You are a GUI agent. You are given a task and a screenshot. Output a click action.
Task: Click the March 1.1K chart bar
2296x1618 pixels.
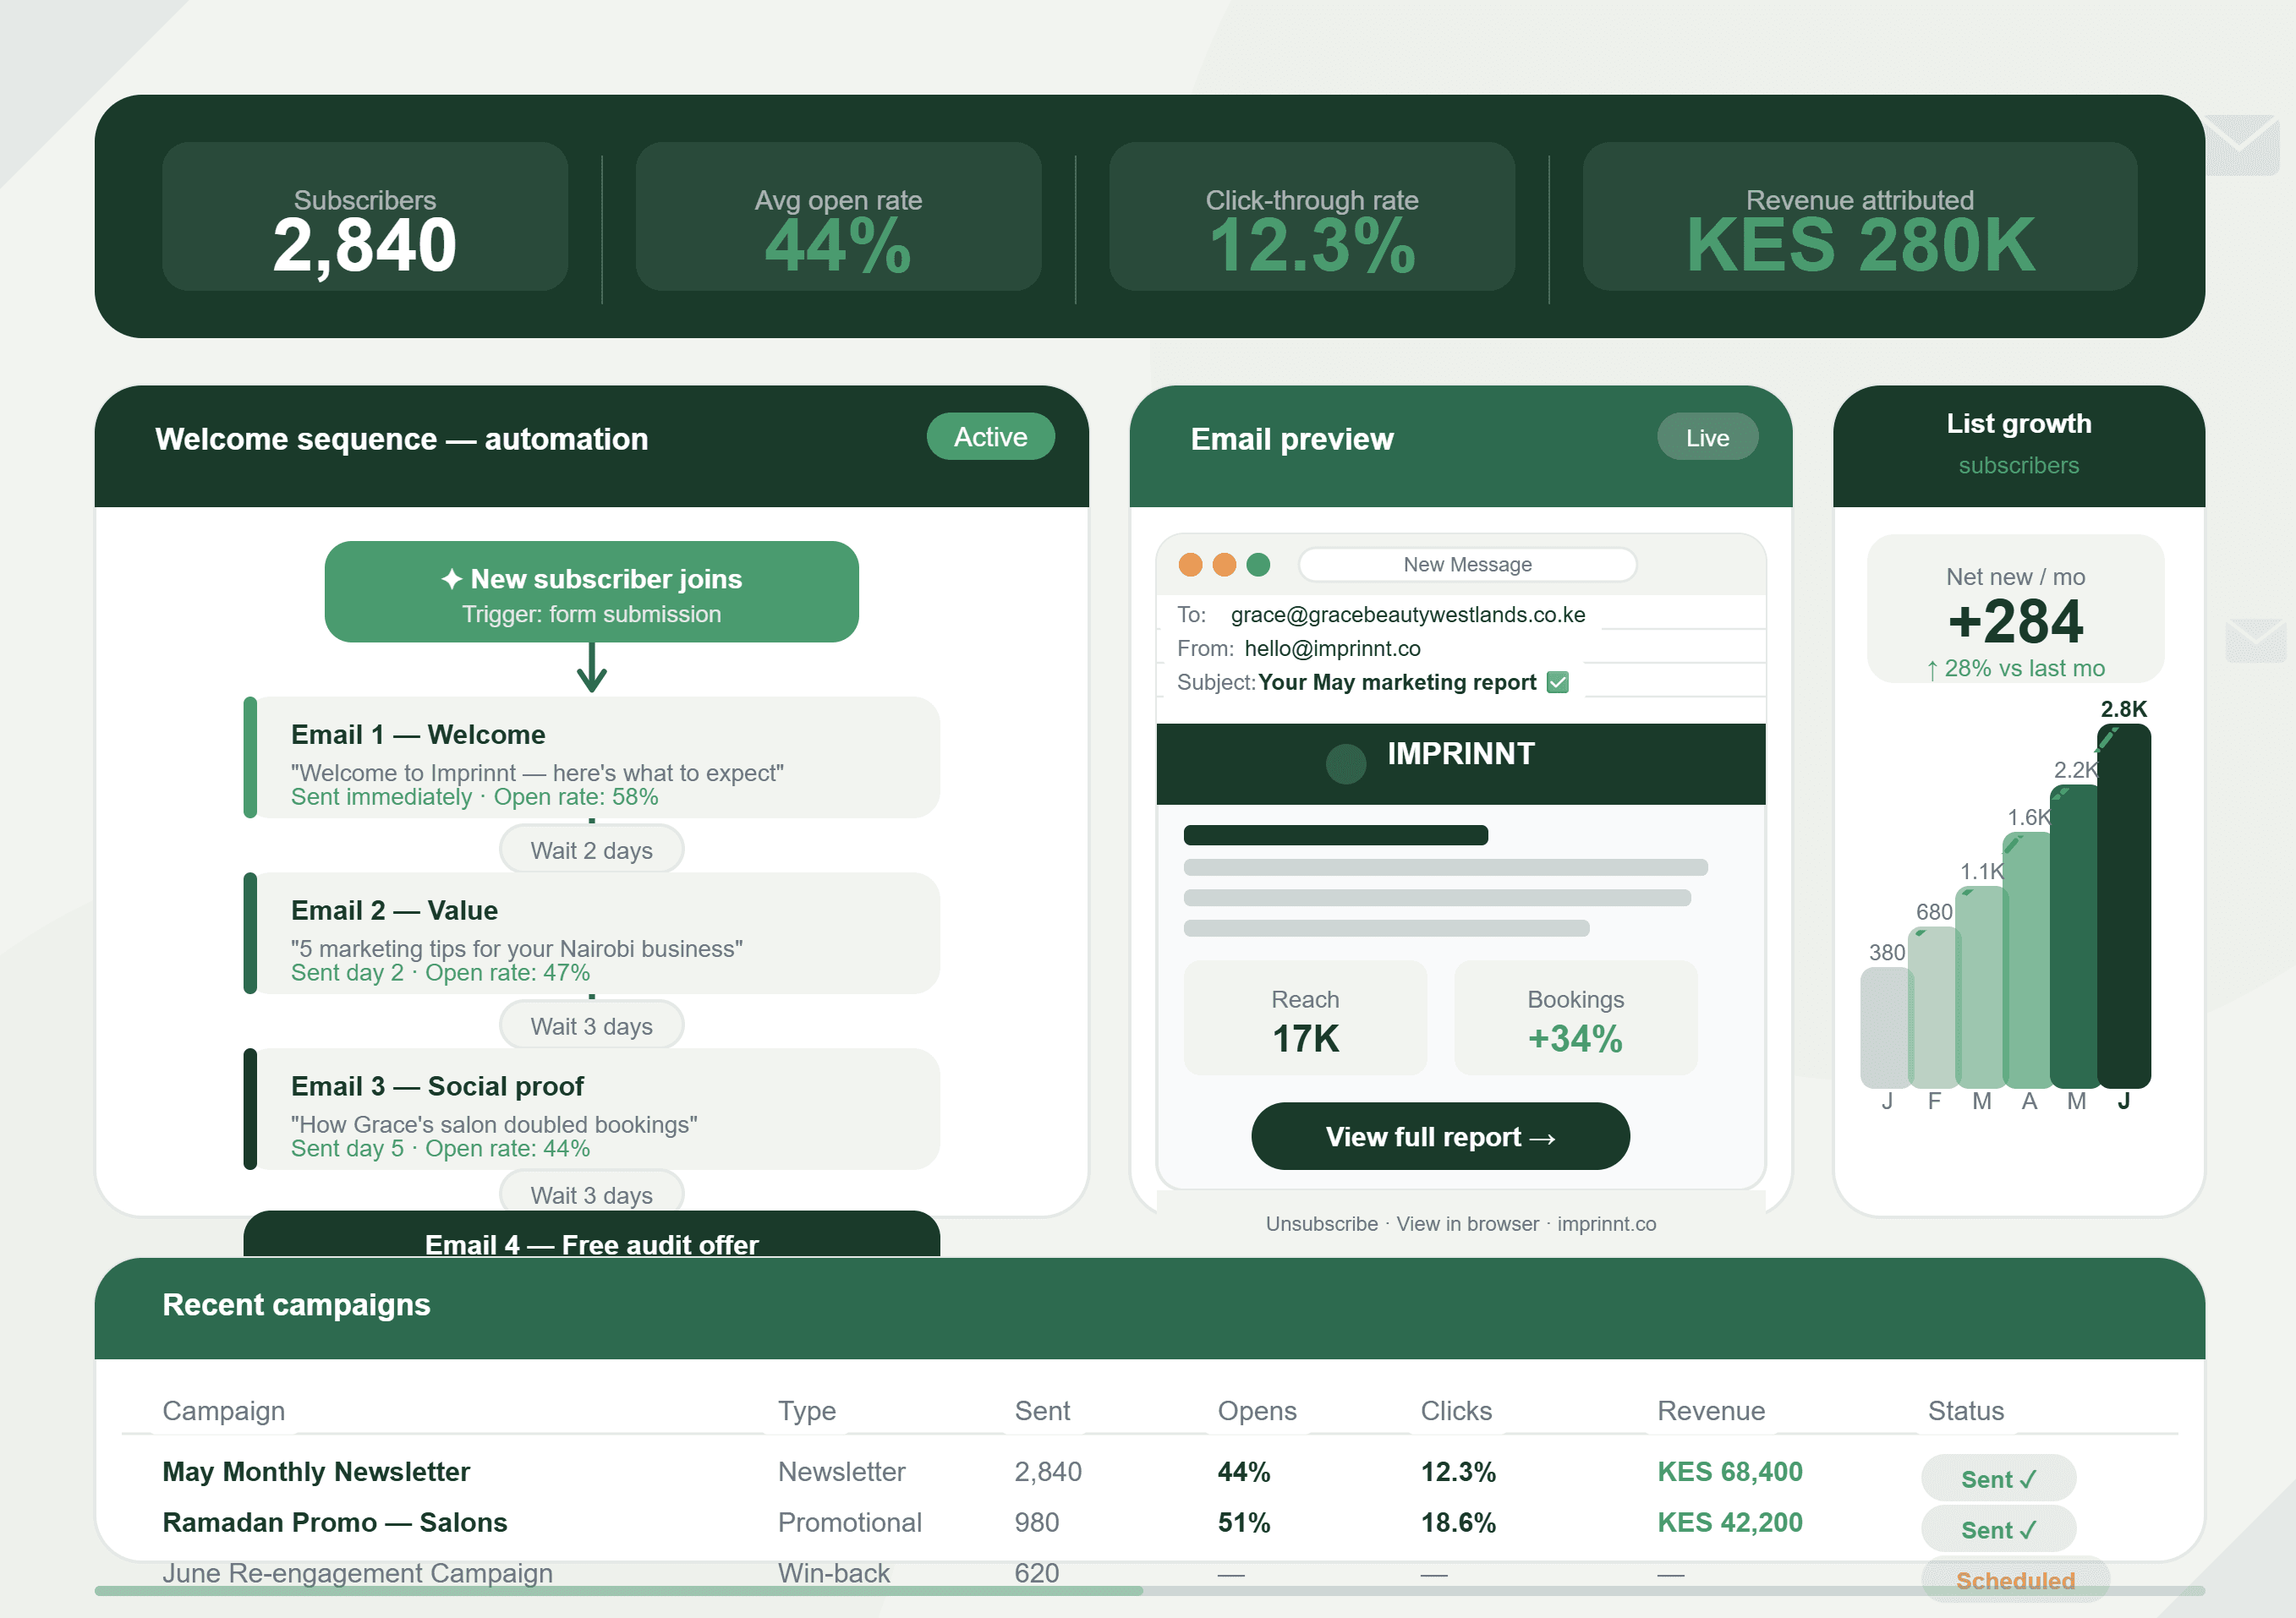pyautogui.click(x=1981, y=987)
